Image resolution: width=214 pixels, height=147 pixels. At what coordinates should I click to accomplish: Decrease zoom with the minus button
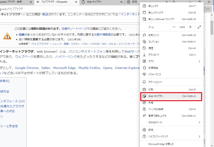coord(174,27)
